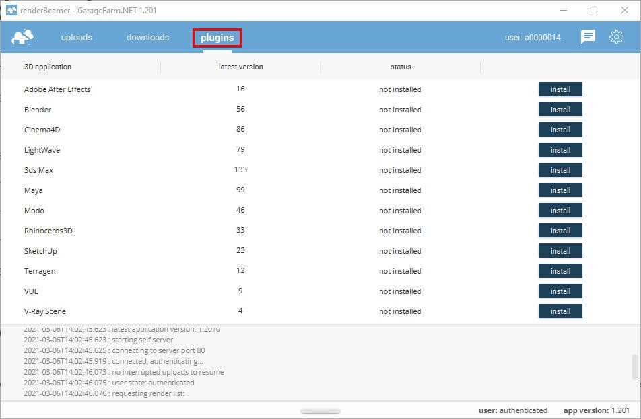This screenshot has width=641, height=419.
Task: Click the user: a0000014 label
Action: coord(533,38)
